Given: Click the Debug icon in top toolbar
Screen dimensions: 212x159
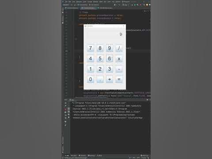Looking at the screenshot, I should pos(137,5).
